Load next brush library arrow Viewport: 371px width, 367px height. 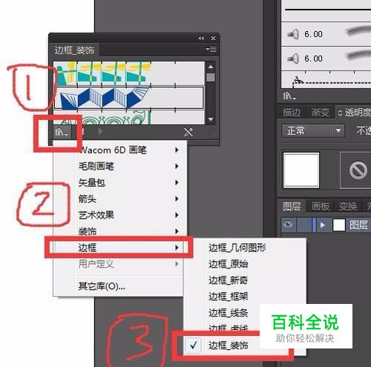pyautogui.click(x=100, y=132)
